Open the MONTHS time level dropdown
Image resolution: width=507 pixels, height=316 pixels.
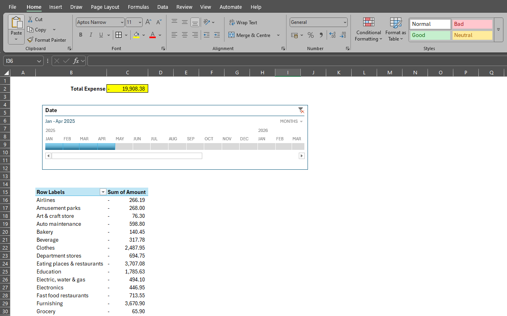tap(291, 121)
